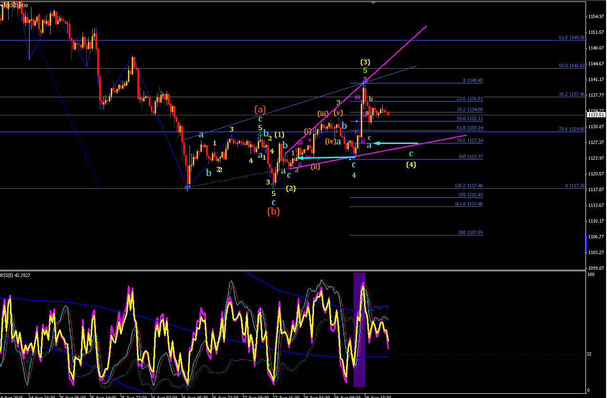
Task: Select the red (a) wave label
Action: coord(260,109)
